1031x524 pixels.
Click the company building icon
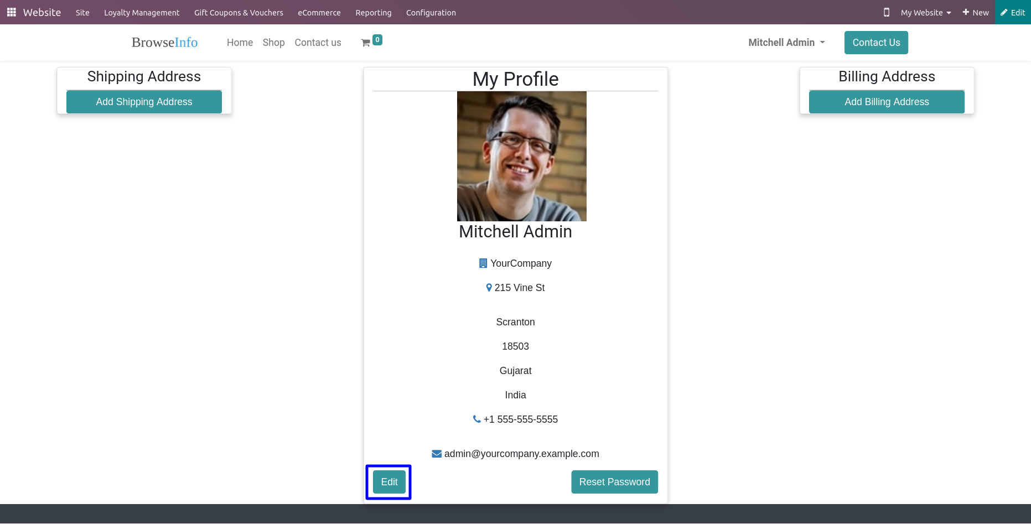point(483,263)
